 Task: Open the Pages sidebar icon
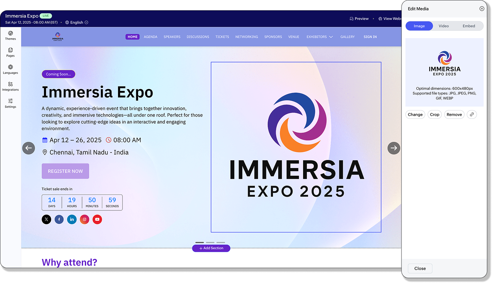click(10, 50)
